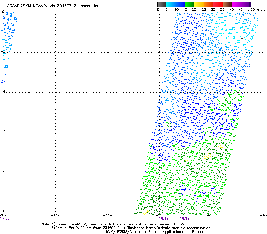267x234 pixels.
Task: Click the purple timestamp '17:58'
Action: point(5,219)
